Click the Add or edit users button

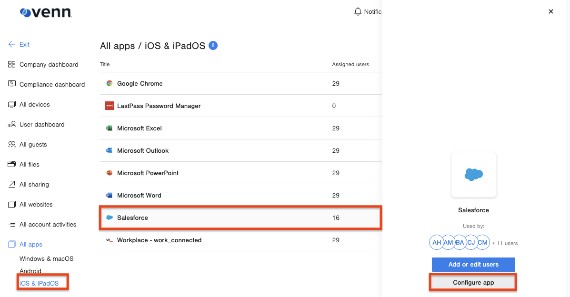(473, 265)
